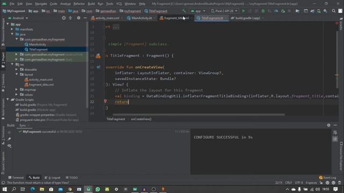Click the eye view-options icon in Build panel
344x193 pixels.
[9, 145]
